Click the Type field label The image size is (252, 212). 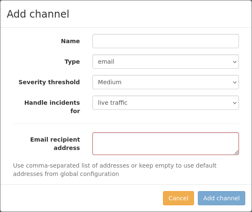[x=72, y=62]
